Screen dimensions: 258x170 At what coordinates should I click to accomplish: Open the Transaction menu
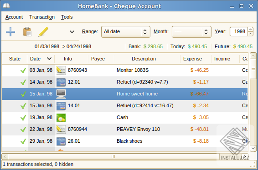(42, 17)
